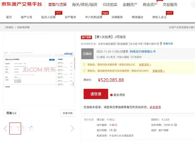Click the HOT badge above 债权人会议
The height and width of the screenshot is (142, 195).
[x=169, y=13]
